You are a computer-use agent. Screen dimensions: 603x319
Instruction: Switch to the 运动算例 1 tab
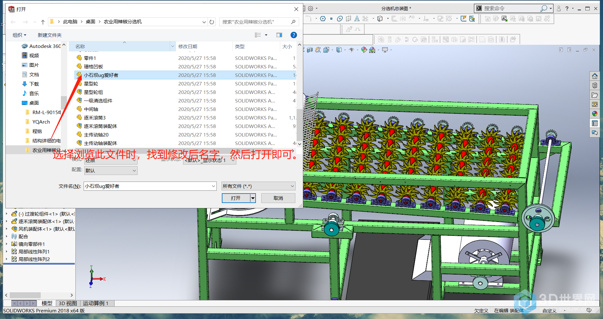tap(96, 303)
